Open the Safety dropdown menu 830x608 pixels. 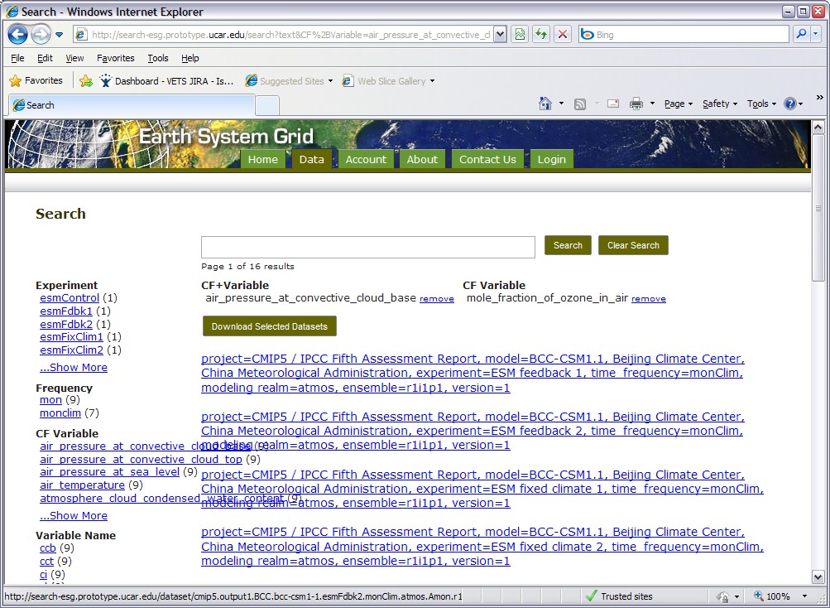719,104
